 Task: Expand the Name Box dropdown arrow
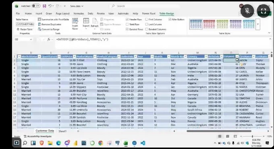point(31,39)
